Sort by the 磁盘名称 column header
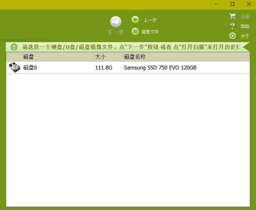Image resolution: width=256 pixels, height=210 pixels. tap(186, 57)
